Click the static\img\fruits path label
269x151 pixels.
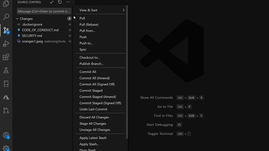(55, 42)
